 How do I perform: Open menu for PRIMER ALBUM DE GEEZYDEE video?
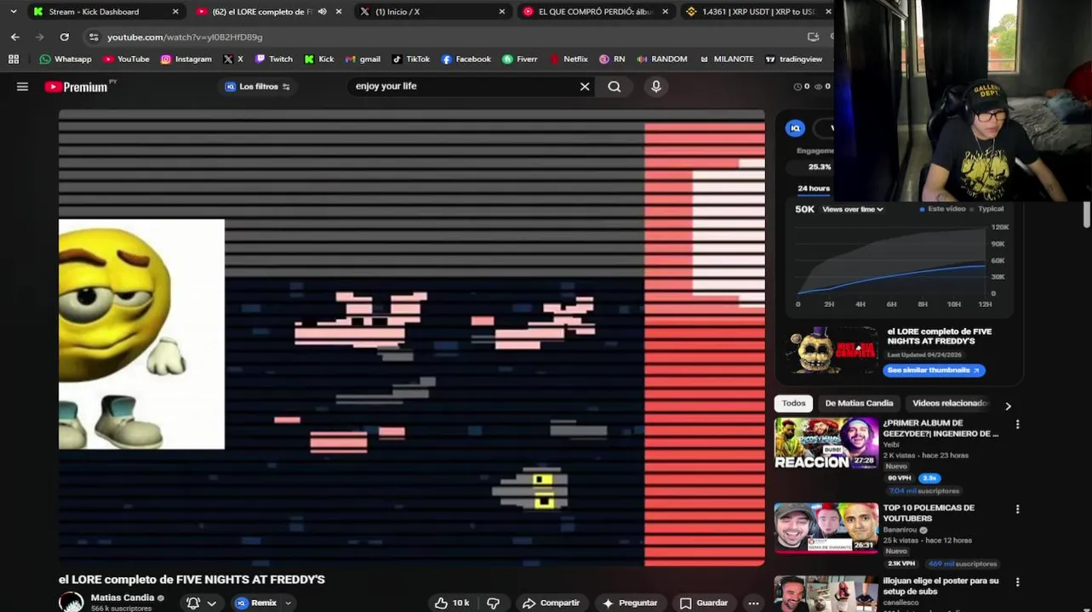(1017, 424)
